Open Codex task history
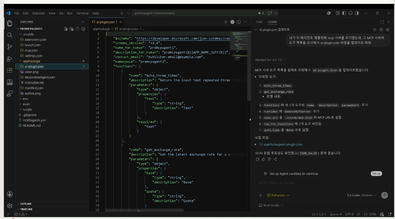 tap(375, 30)
